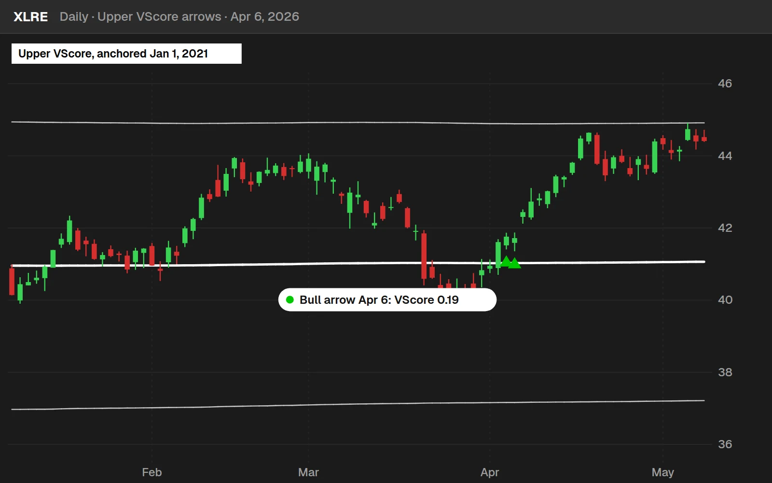Click the Mar date axis label
Viewport: 772px width, 483px height.
pyautogui.click(x=308, y=472)
